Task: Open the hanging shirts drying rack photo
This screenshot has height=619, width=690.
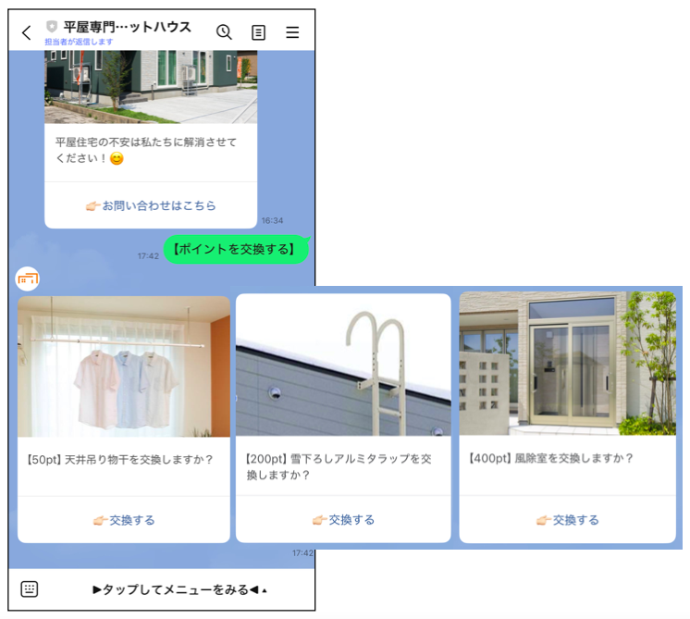Action: 124,366
